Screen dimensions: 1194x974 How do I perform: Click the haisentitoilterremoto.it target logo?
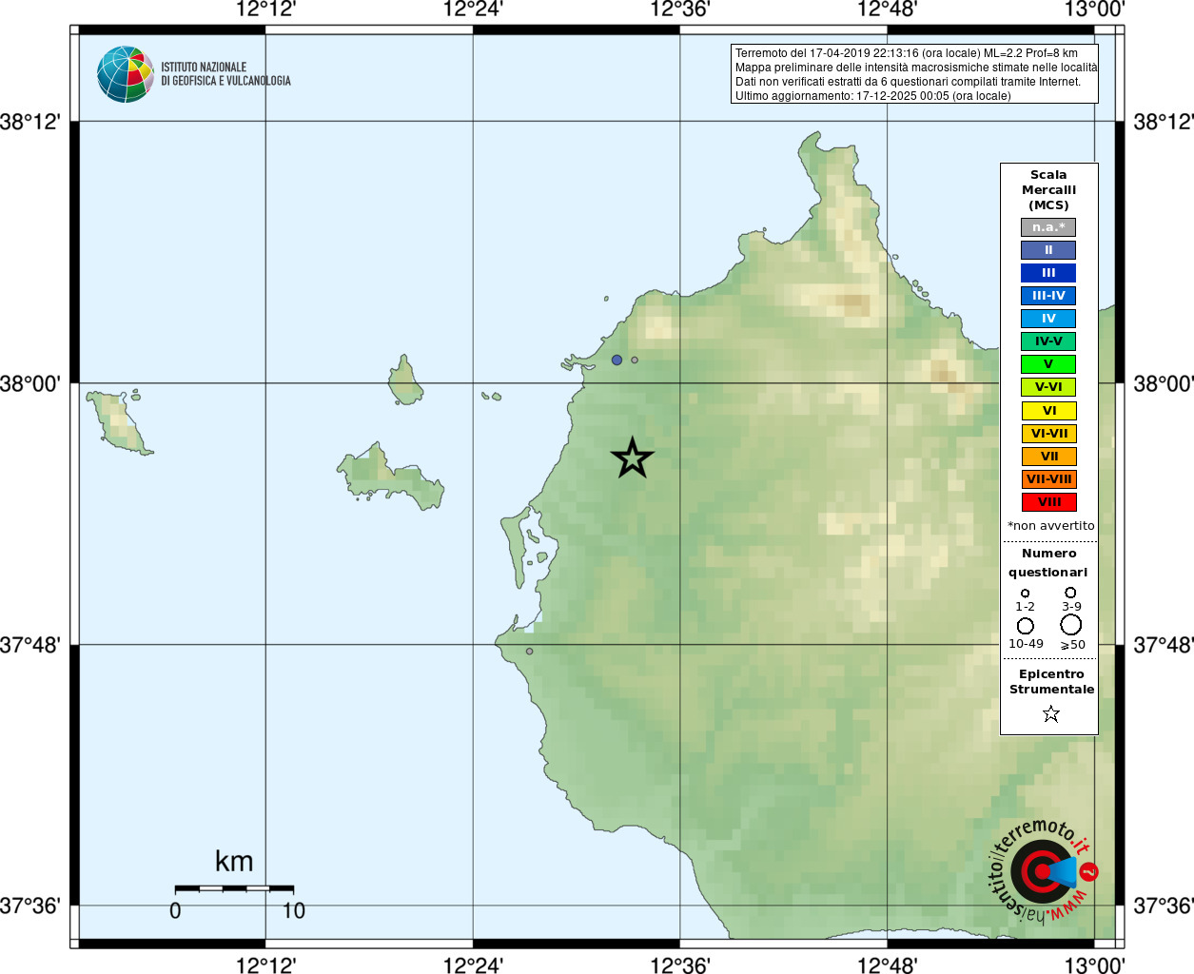[1043, 871]
